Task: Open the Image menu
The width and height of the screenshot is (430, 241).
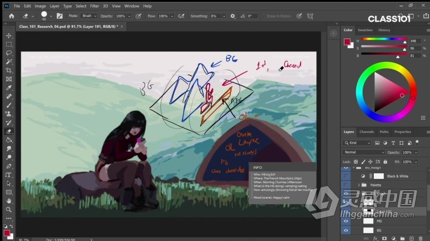Action: pos(40,6)
